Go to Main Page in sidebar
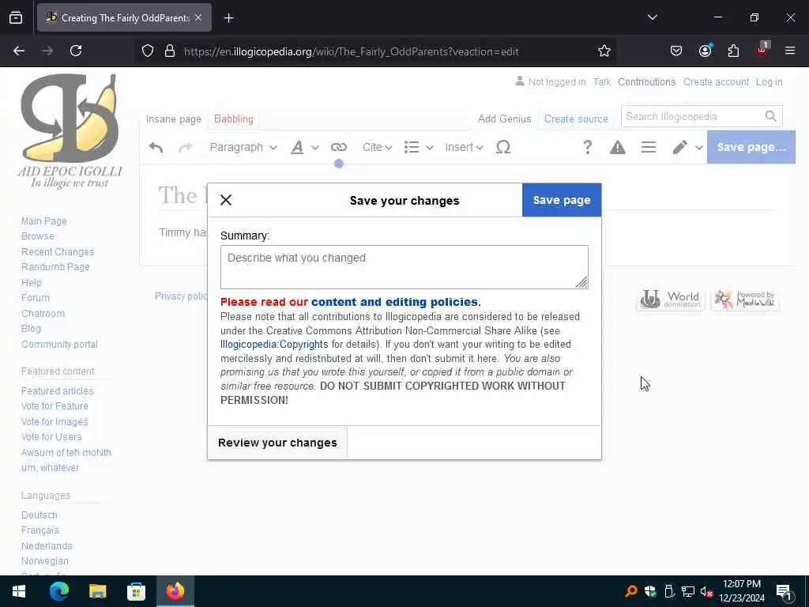This screenshot has width=809, height=607. pyautogui.click(x=44, y=221)
